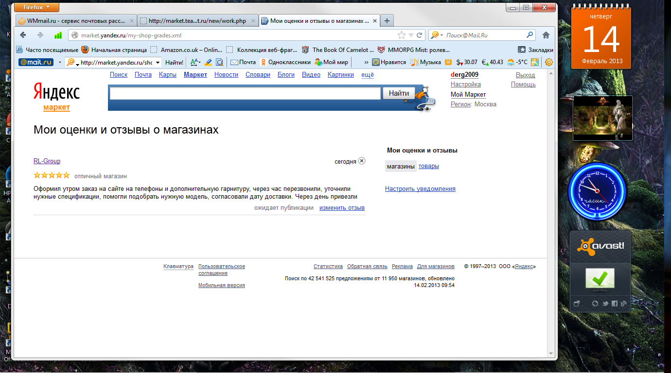Click the magnifier in the Mail.Ru search box
671x373 pixels.
[x=530, y=35]
